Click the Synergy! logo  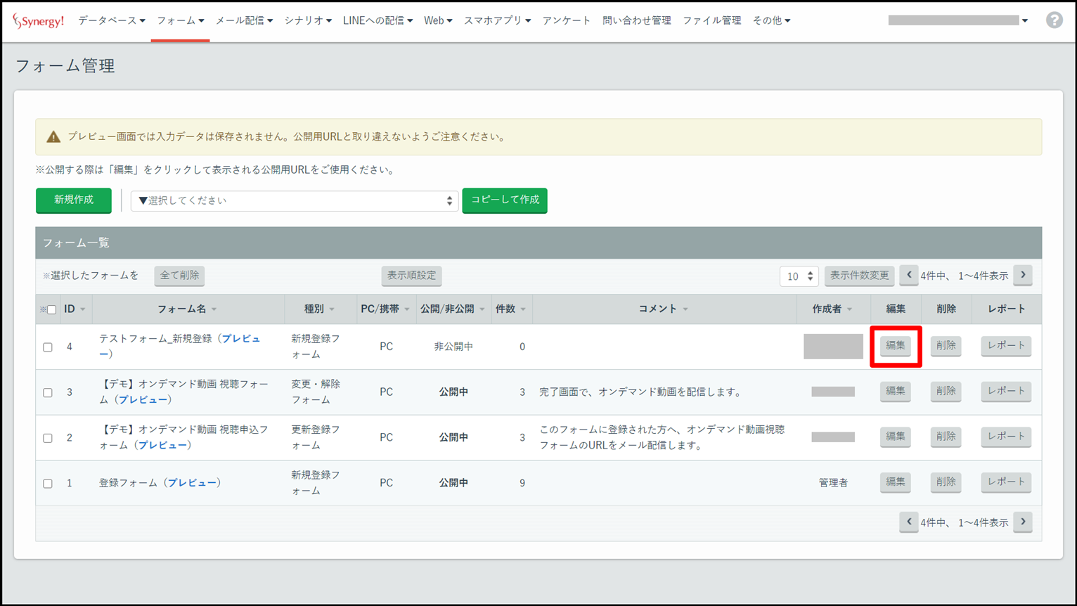point(39,21)
